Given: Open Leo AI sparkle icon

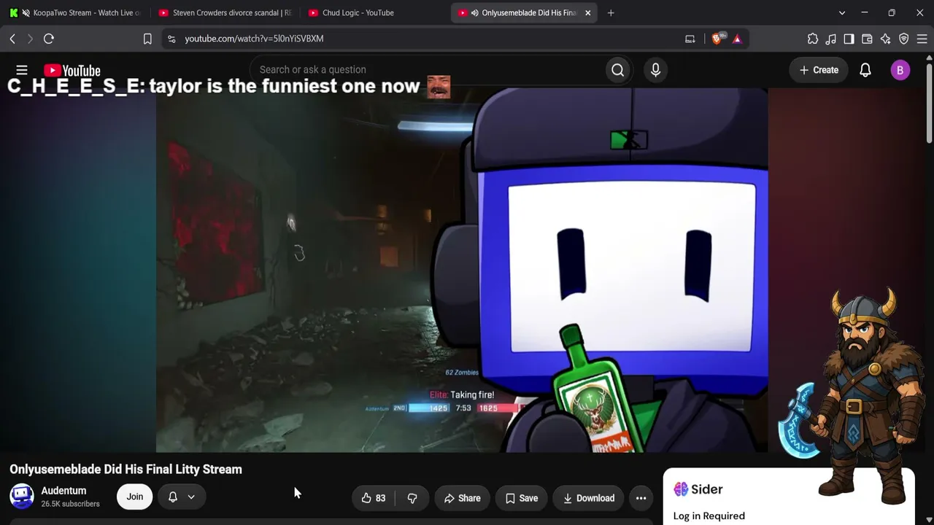Looking at the screenshot, I should tap(885, 39).
